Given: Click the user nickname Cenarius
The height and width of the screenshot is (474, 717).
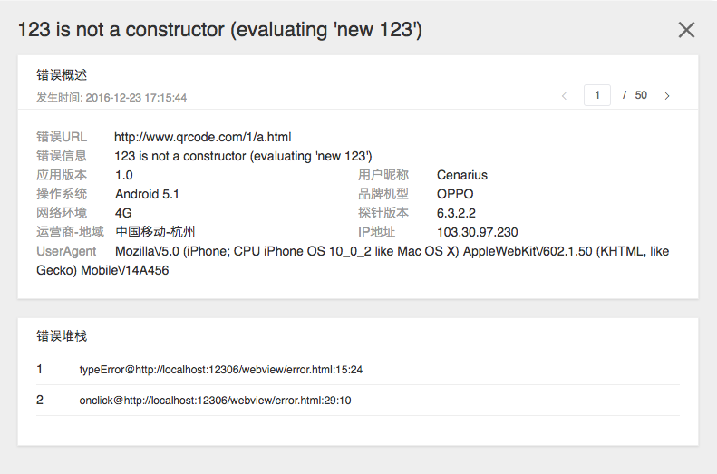Looking at the screenshot, I should [x=461, y=175].
